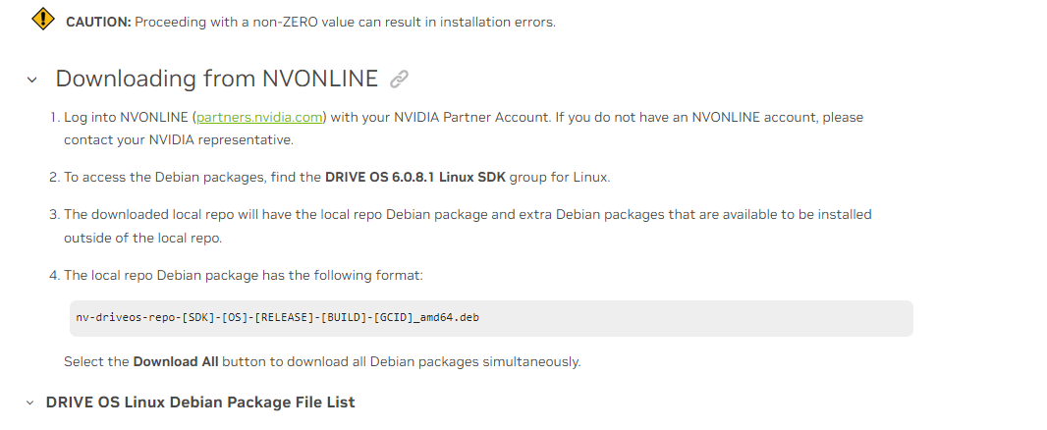
Task: Collapse the Downloading from NVONLINE section chevron
Action: click(x=32, y=80)
